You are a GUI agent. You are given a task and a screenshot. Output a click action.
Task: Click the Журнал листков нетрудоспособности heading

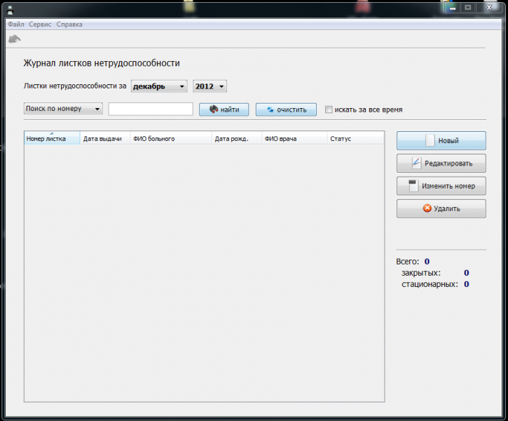coord(102,63)
